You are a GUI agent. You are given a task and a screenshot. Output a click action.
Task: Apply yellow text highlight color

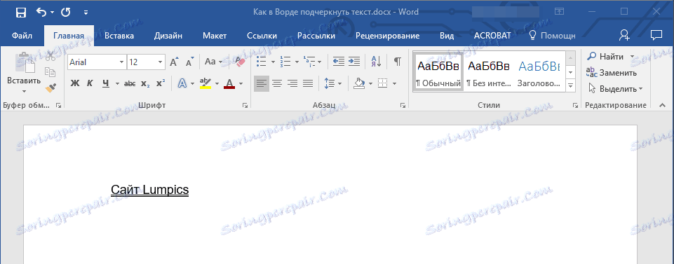click(x=206, y=83)
